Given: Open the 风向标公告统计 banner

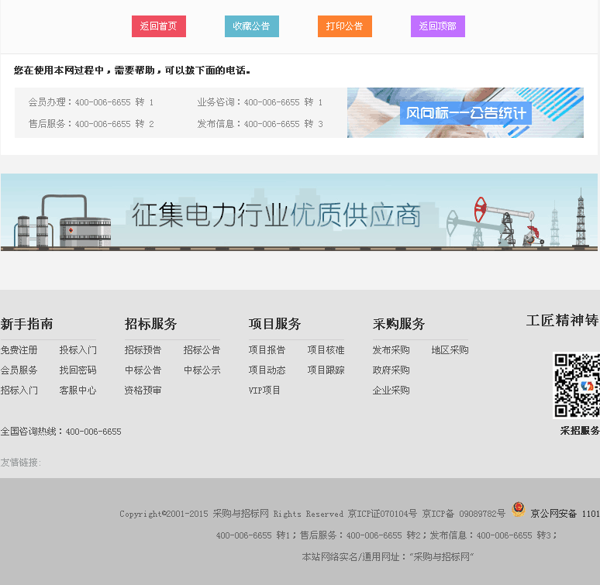Looking at the screenshot, I should (465, 113).
